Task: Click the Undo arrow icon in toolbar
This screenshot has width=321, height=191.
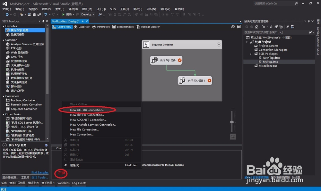Action: (x=46, y=14)
